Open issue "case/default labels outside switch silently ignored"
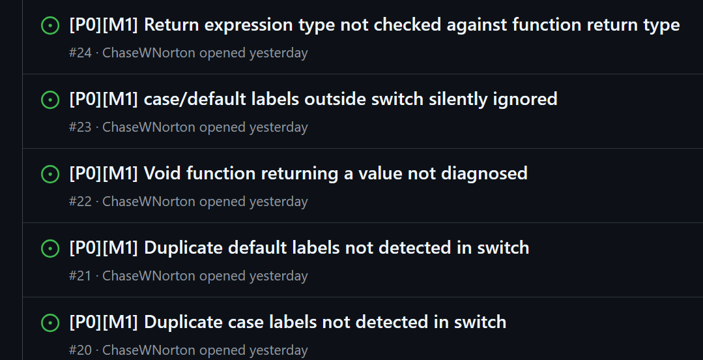The height and width of the screenshot is (360, 703). (313, 100)
